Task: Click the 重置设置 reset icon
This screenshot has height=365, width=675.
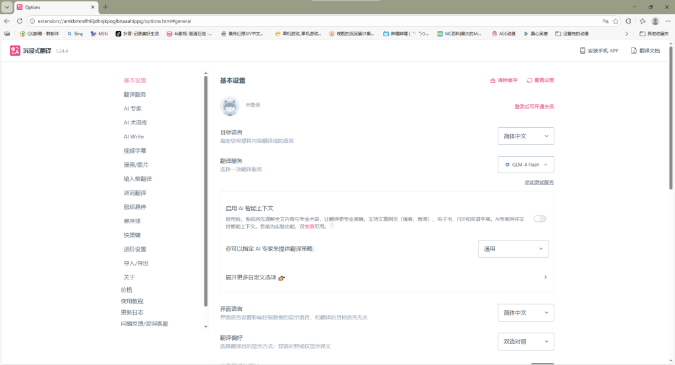Action: pos(529,80)
